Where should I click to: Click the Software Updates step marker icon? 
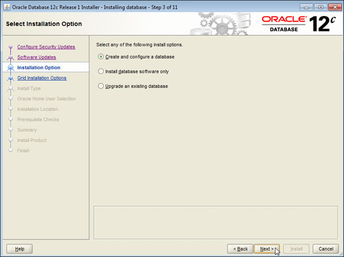point(10,57)
